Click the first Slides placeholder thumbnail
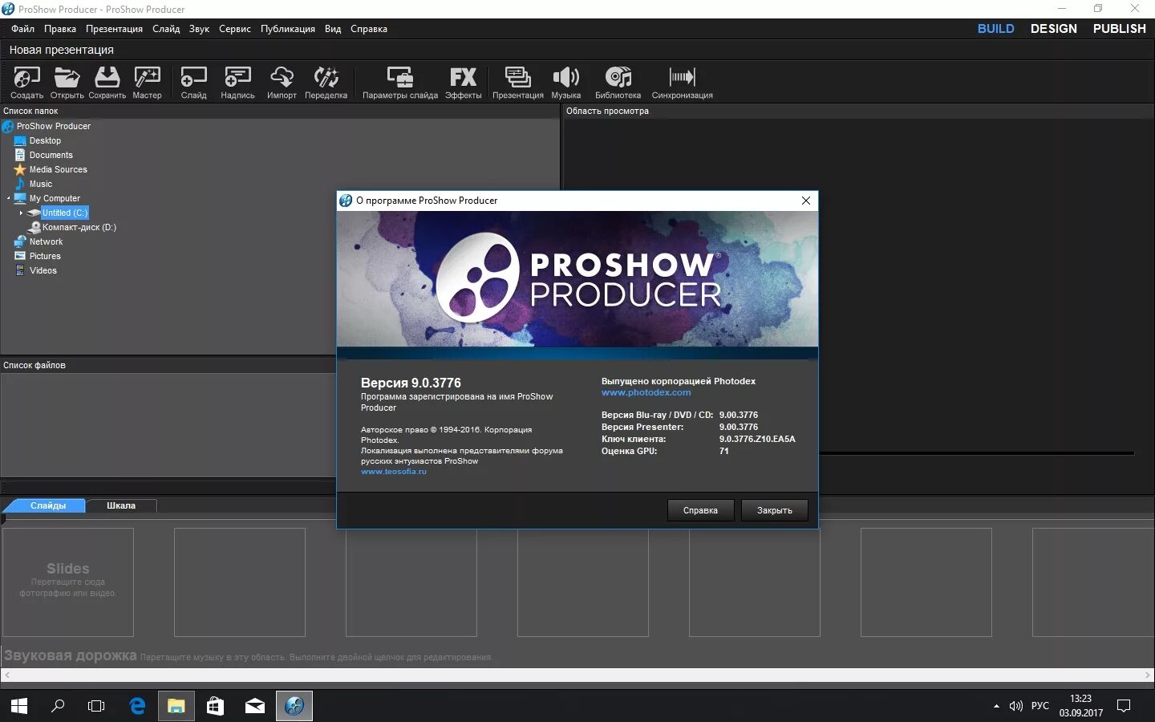This screenshot has height=722, width=1155. coord(68,582)
